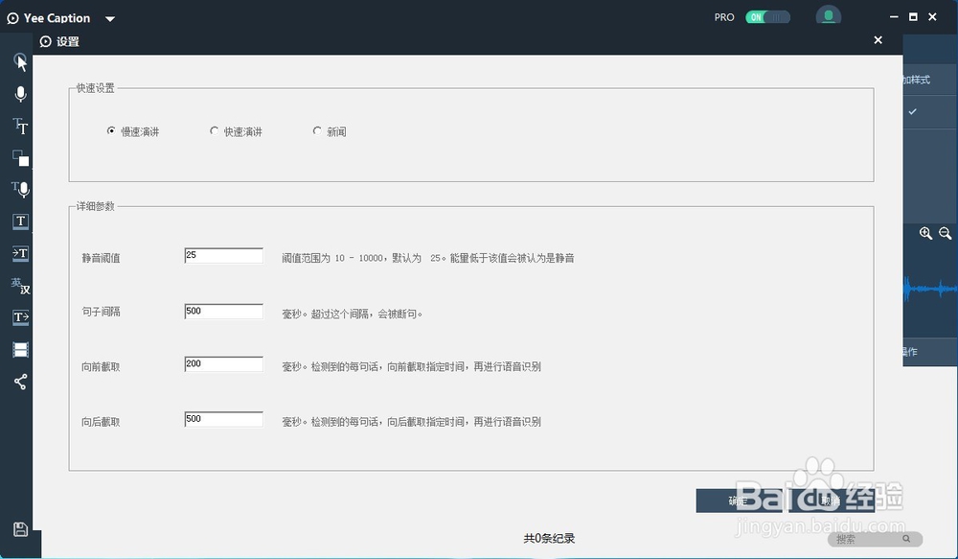Close the 设置 dialog
This screenshot has width=958, height=559.
tap(878, 40)
